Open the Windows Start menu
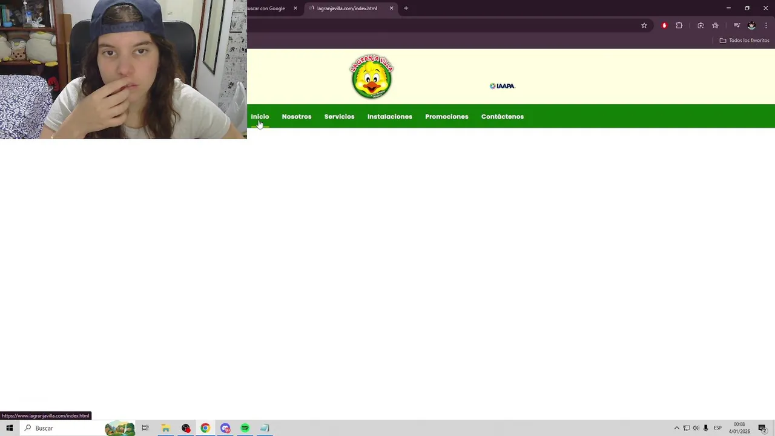The image size is (775, 436). (10, 428)
